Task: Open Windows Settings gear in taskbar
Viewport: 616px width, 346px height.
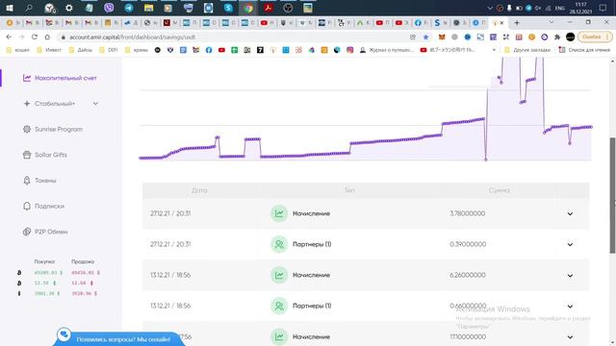Action: (x=69, y=8)
